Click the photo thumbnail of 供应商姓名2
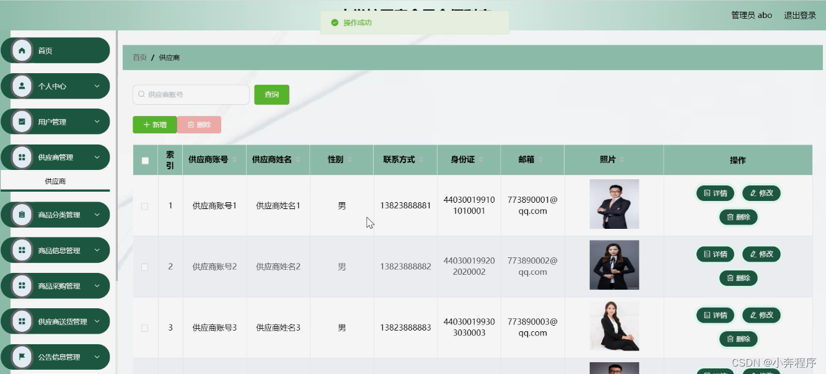The height and width of the screenshot is (374, 826). (614, 265)
